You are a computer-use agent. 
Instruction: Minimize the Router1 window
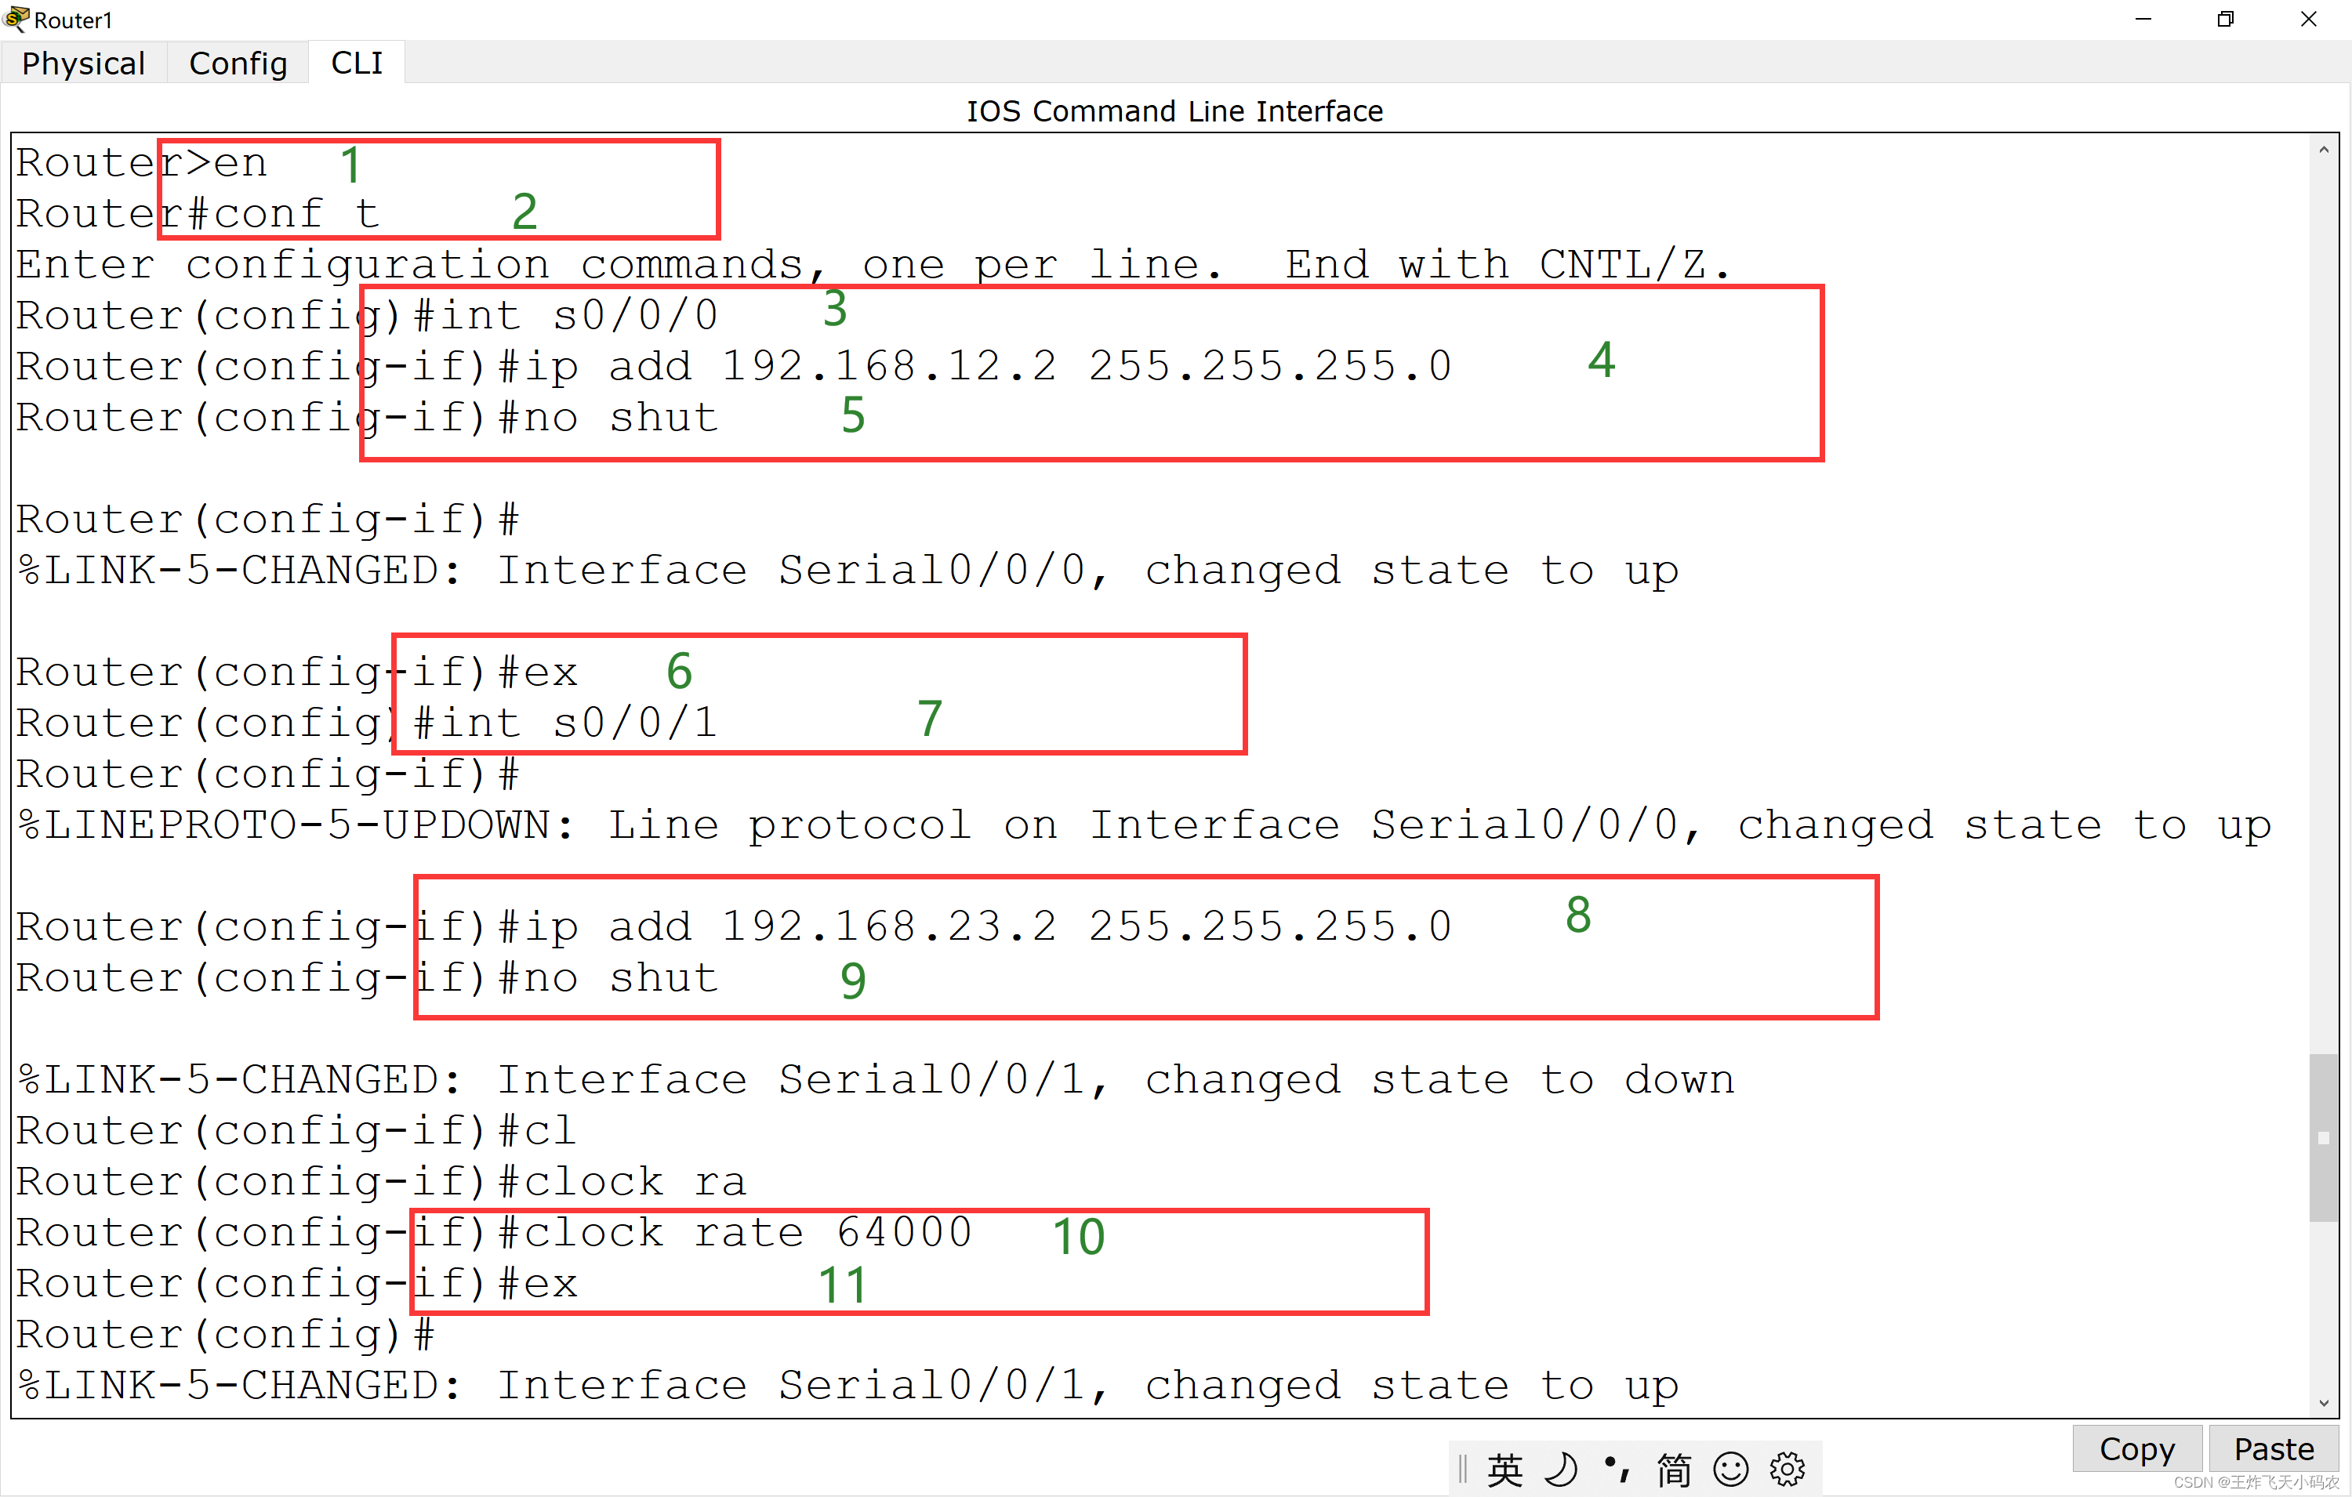[x=2143, y=20]
